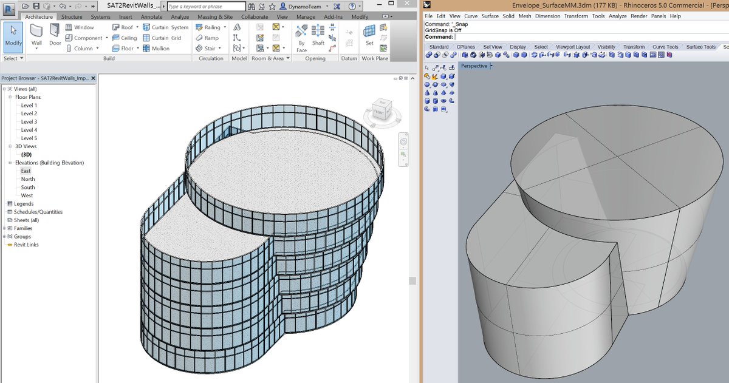Open the Select panel dropdown in Revit
729x383 pixels.
click(x=13, y=58)
